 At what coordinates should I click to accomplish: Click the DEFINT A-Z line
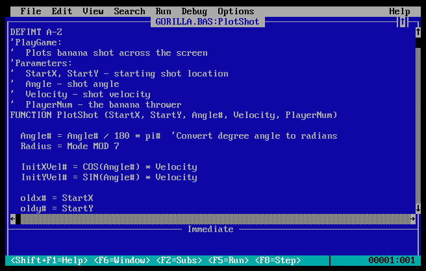pos(36,32)
